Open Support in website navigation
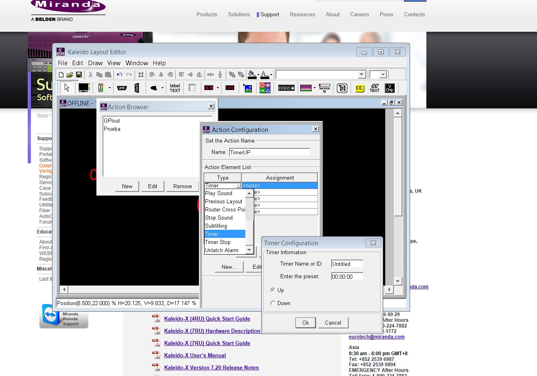 (x=270, y=15)
